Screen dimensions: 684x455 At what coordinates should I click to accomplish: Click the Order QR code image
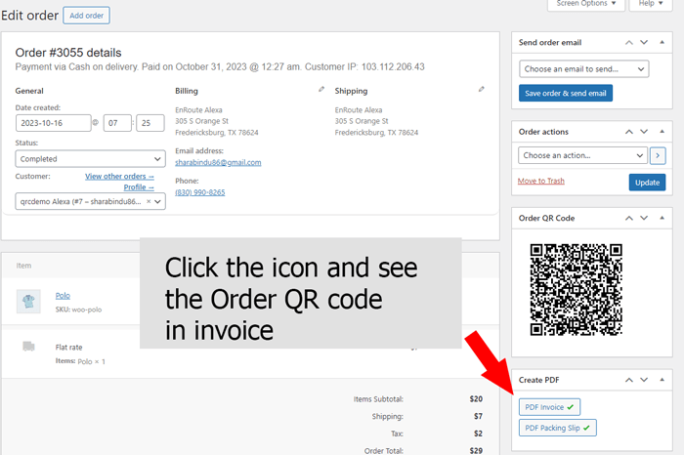click(576, 289)
